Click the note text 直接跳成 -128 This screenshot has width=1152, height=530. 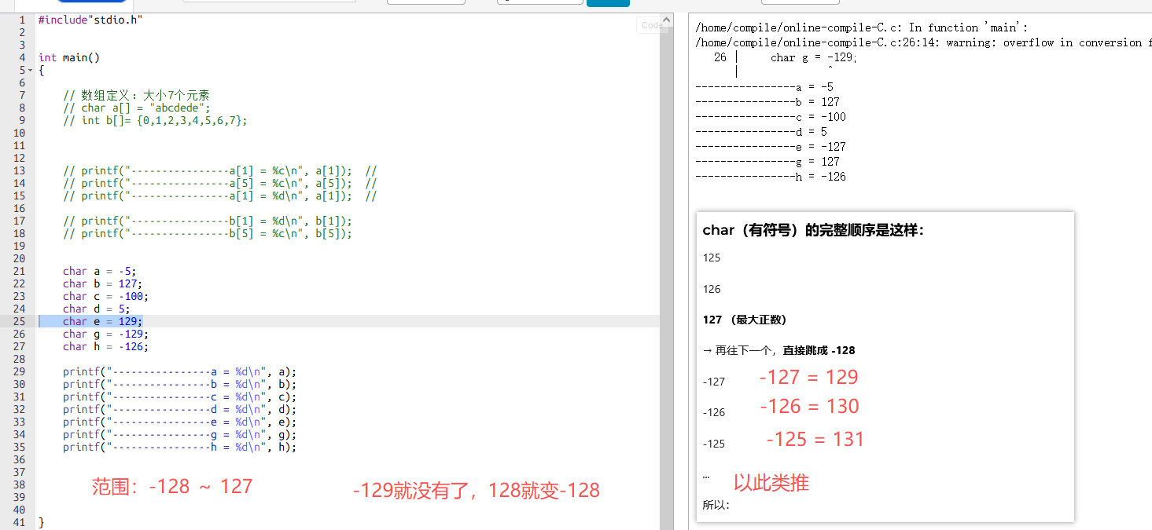click(819, 350)
